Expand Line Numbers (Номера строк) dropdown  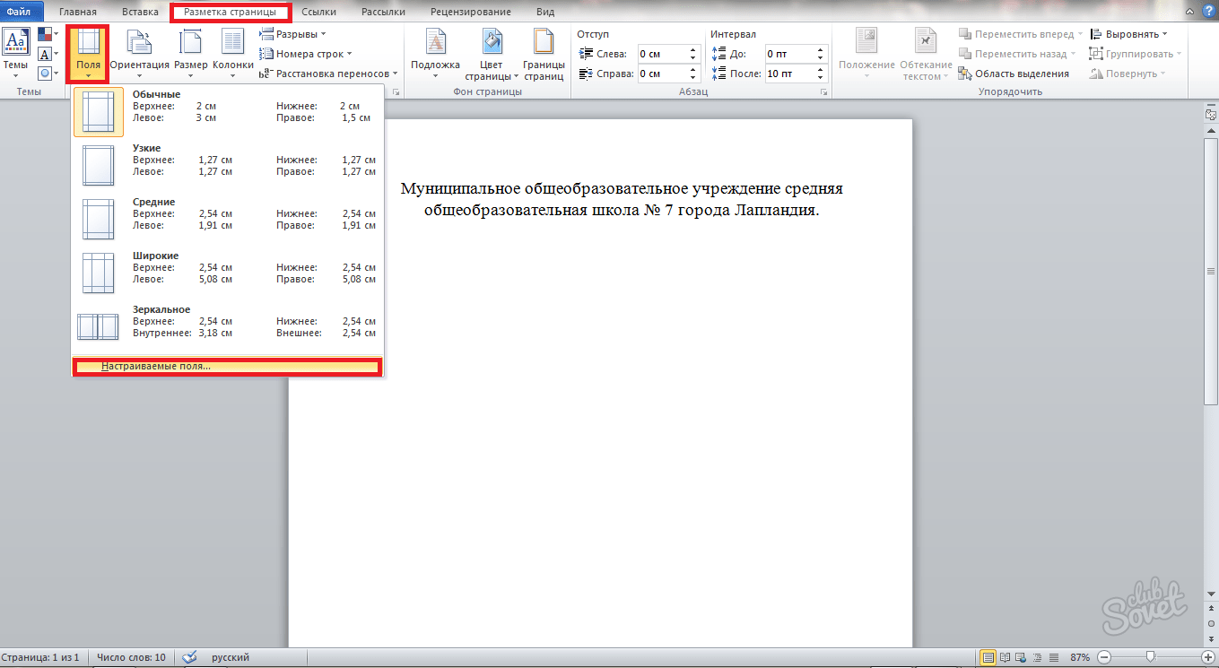tap(305, 54)
